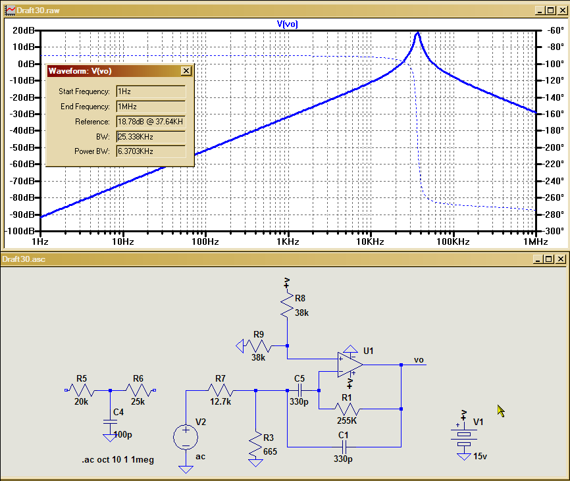The width and height of the screenshot is (570, 481).
Task: Click the 20dB label on magnitude axis
Action: (x=24, y=30)
